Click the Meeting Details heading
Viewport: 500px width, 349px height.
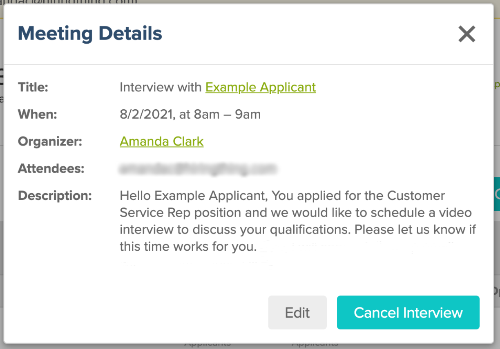click(89, 33)
